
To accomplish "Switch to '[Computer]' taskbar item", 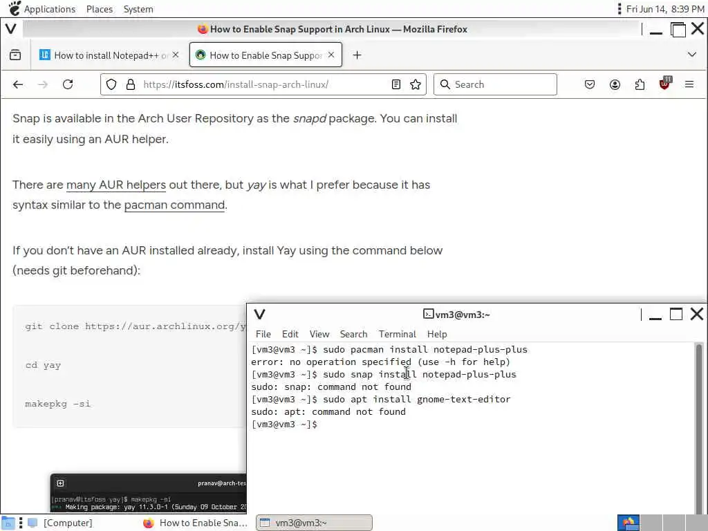I will pyautogui.click(x=61, y=523).
